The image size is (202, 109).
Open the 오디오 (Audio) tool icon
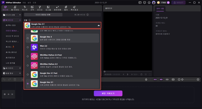pyautogui.click(x=40, y=8)
